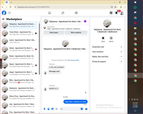This screenshot has width=143, height=114.
Task: Click the More options button
Action: (x=76, y=32)
